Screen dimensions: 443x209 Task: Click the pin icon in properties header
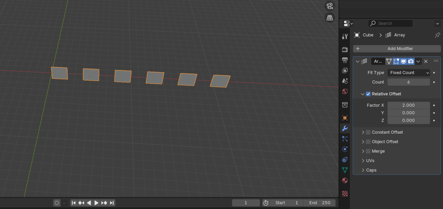(x=437, y=35)
